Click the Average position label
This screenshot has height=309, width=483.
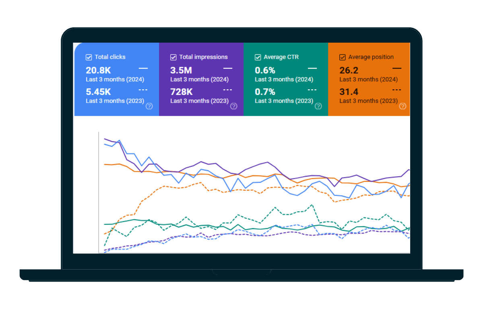point(371,57)
